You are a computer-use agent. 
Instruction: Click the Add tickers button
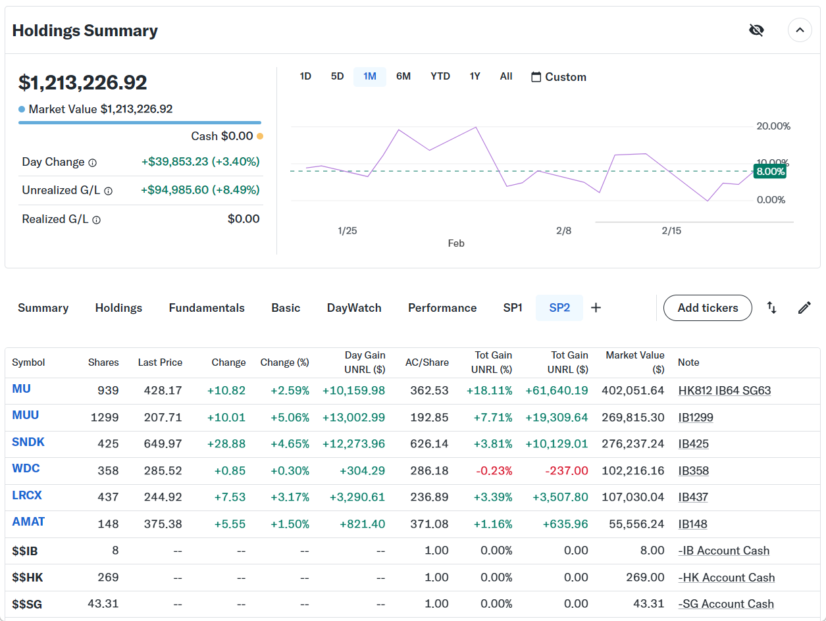[708, 308]
